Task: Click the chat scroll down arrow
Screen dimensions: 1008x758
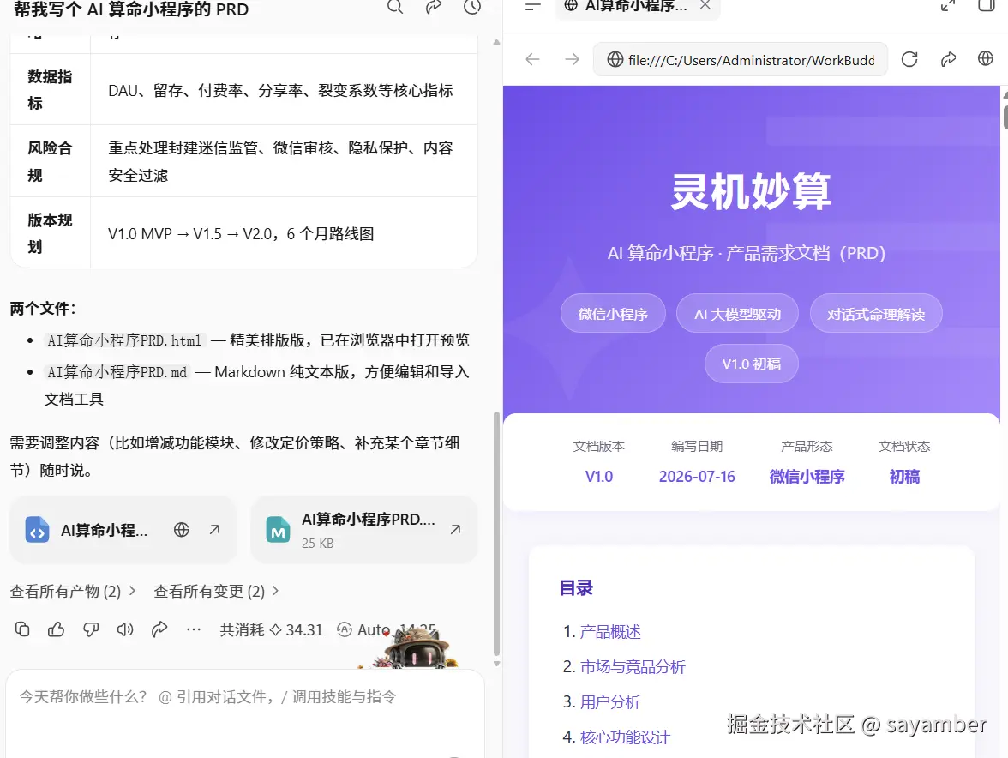Action: [496, 664]
